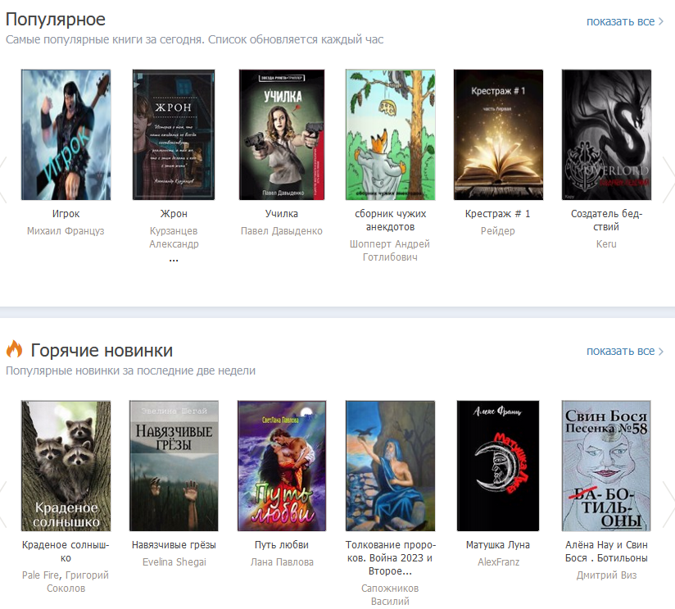Open the Жрон book cover
675x609 pixels.
(x=174, y=134)
